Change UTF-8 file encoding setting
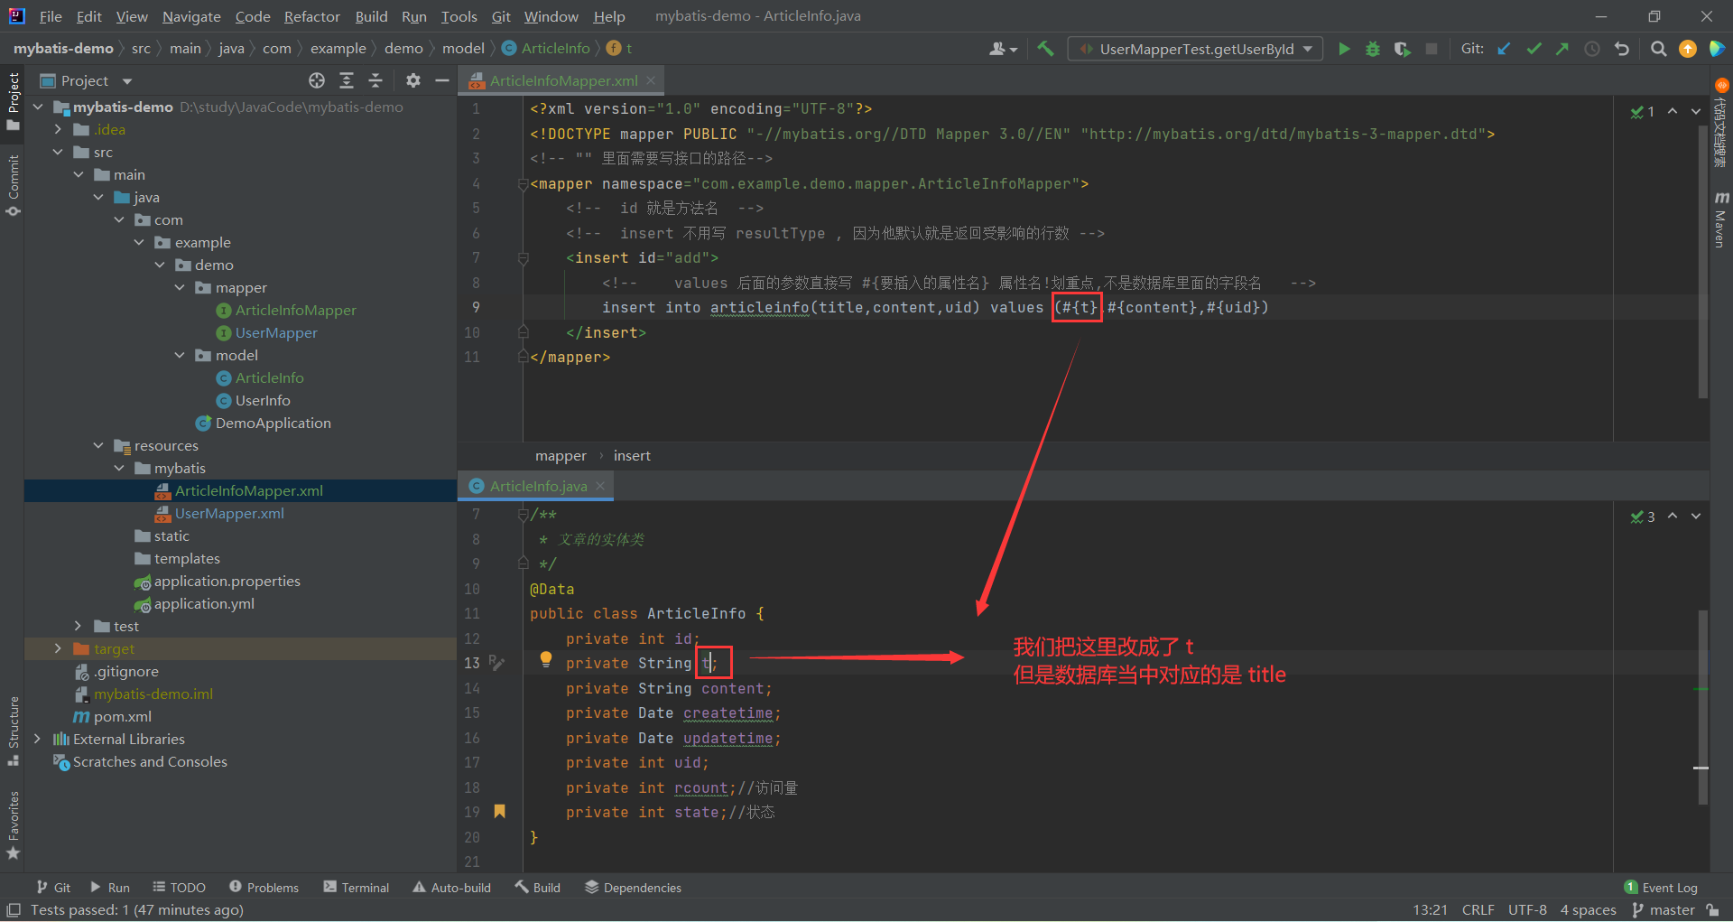 point(1527,910)
